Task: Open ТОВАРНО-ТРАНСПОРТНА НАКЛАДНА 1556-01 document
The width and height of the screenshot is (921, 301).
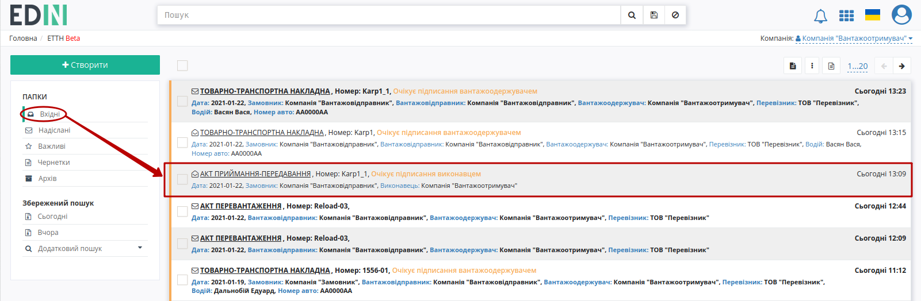Action: tap(265, 271)
